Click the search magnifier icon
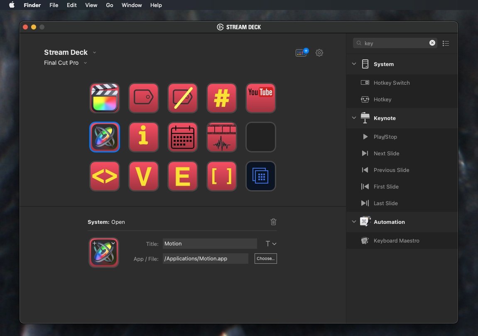Screen dimensions: 478x336 [359, 43]
